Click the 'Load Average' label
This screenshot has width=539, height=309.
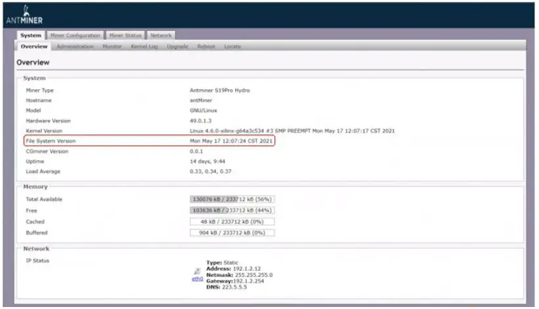pos(43,171)
